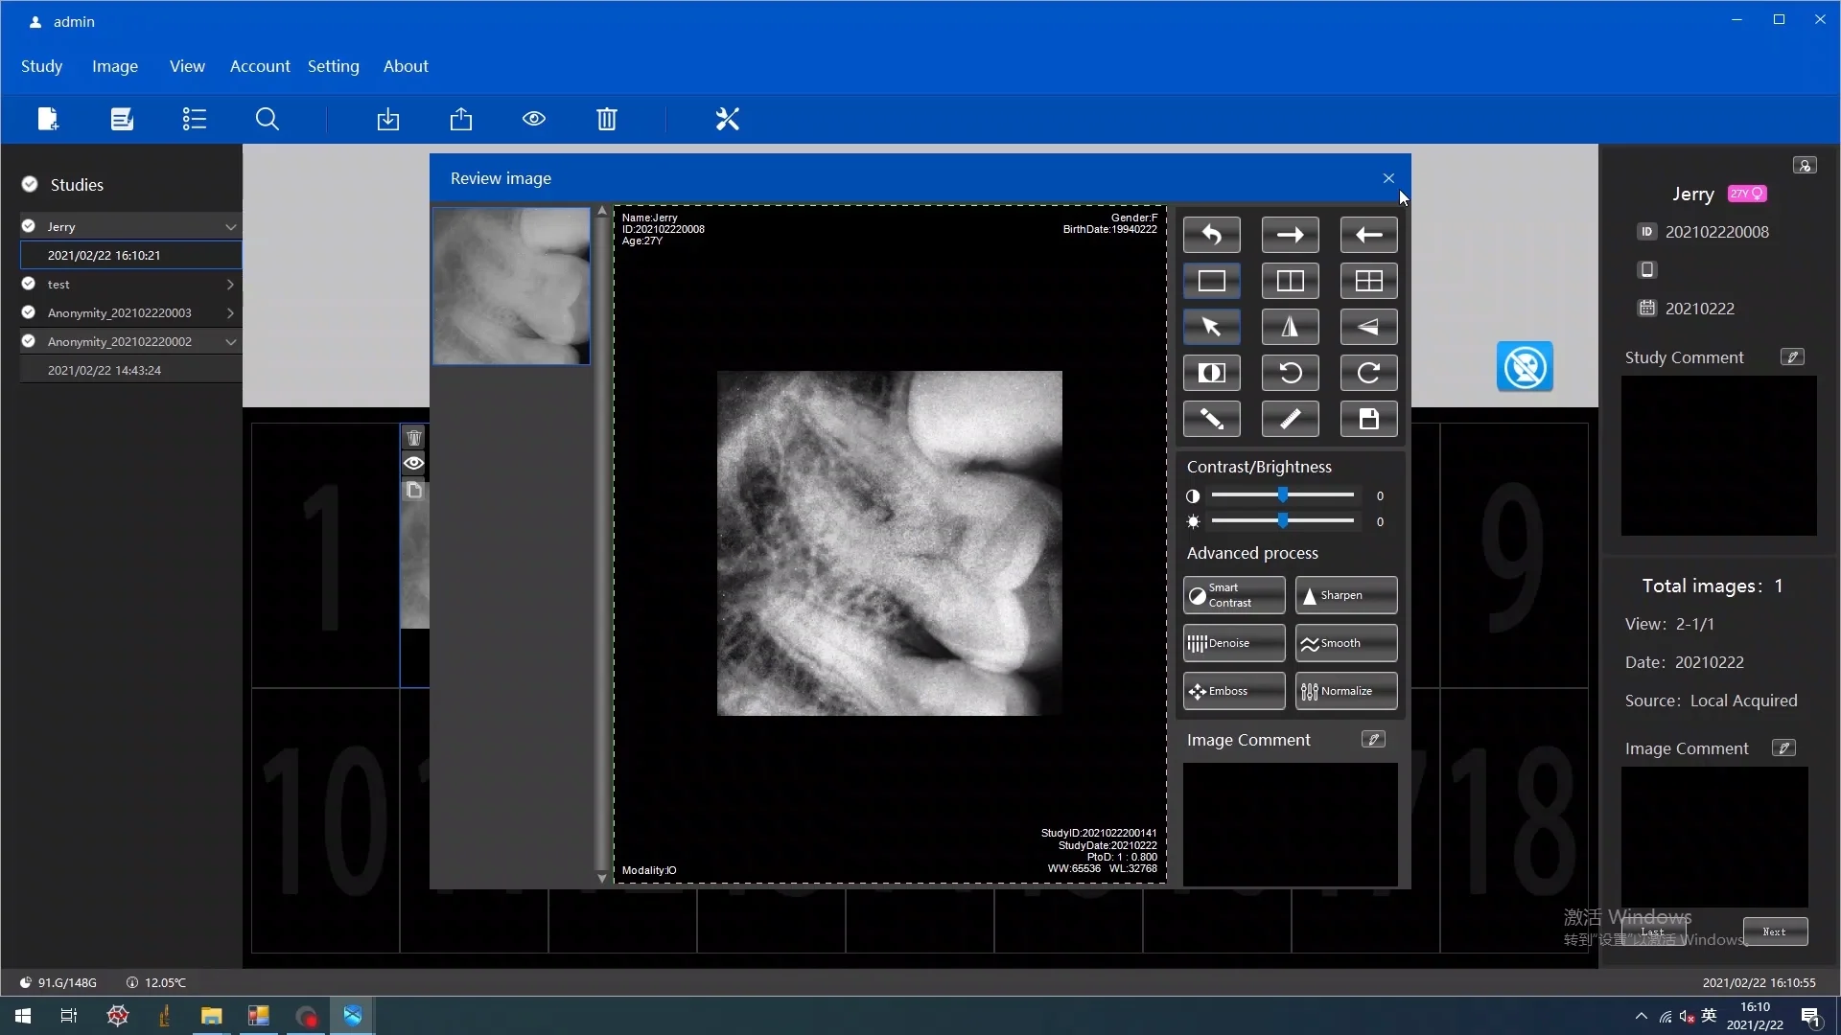Image resolution: width=1841 pixels, height=1035 pixels.
Task: Open the Setting menu
Action: [333, 66]
